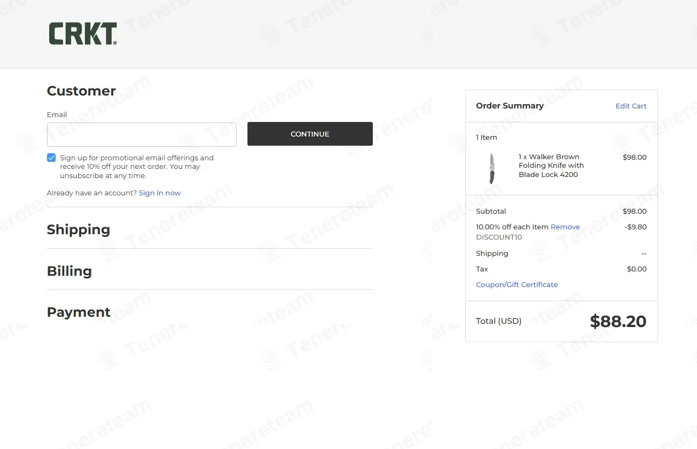Select the Billing section heading
697x449 pixels.
(x=69, y=271)
